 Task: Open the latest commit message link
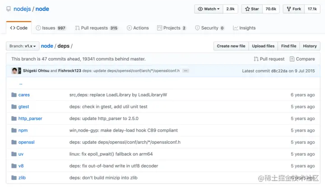[x=131, y=71]
